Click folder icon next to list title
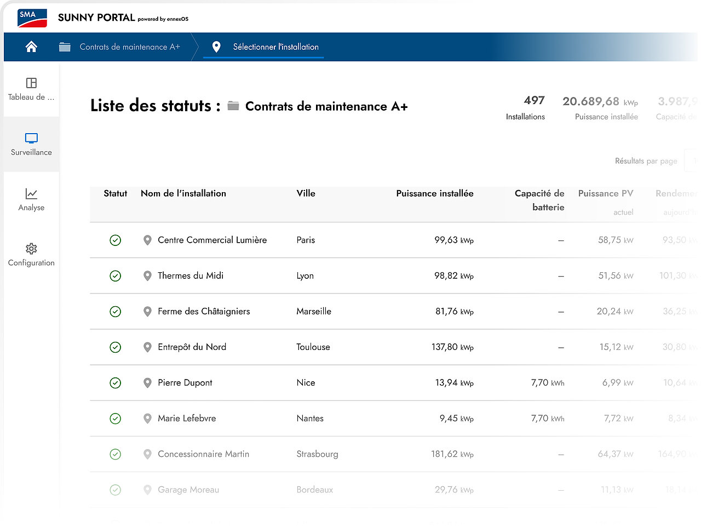Viewport: 701px width, 528px height. pyautogui.click(x=233, y=106)
